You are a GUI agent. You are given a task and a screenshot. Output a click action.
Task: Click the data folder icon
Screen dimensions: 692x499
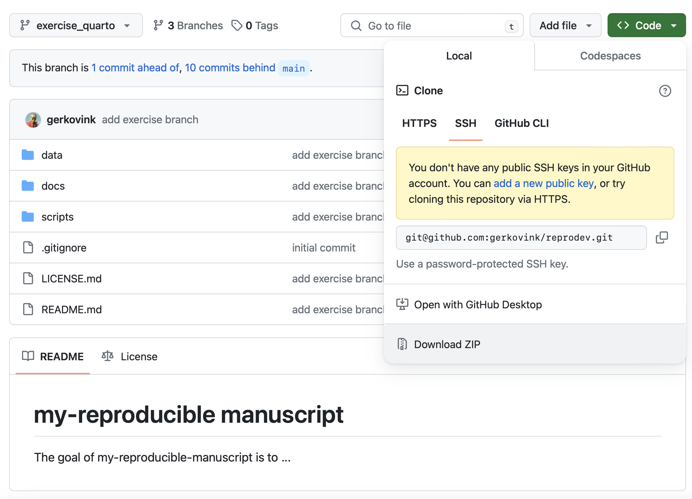pos(28,155)
